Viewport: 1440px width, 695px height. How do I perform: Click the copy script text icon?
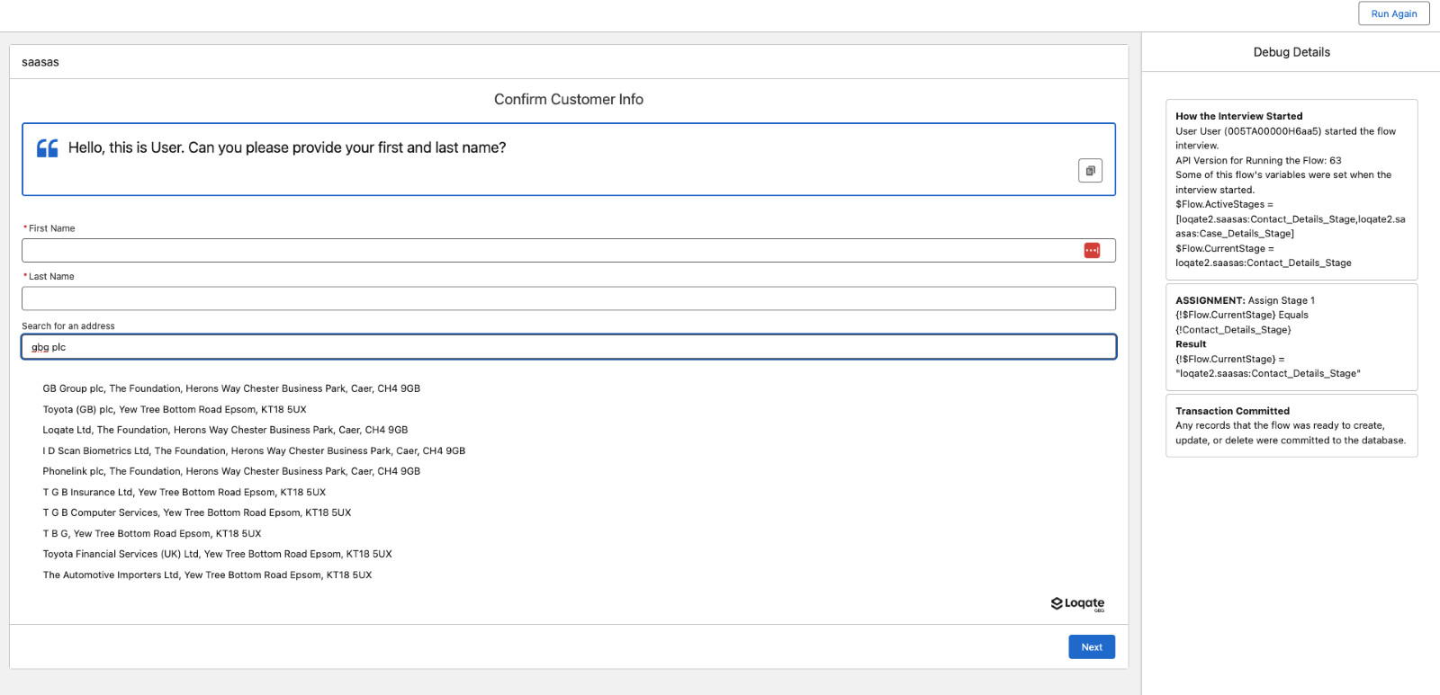(1090, 171)
